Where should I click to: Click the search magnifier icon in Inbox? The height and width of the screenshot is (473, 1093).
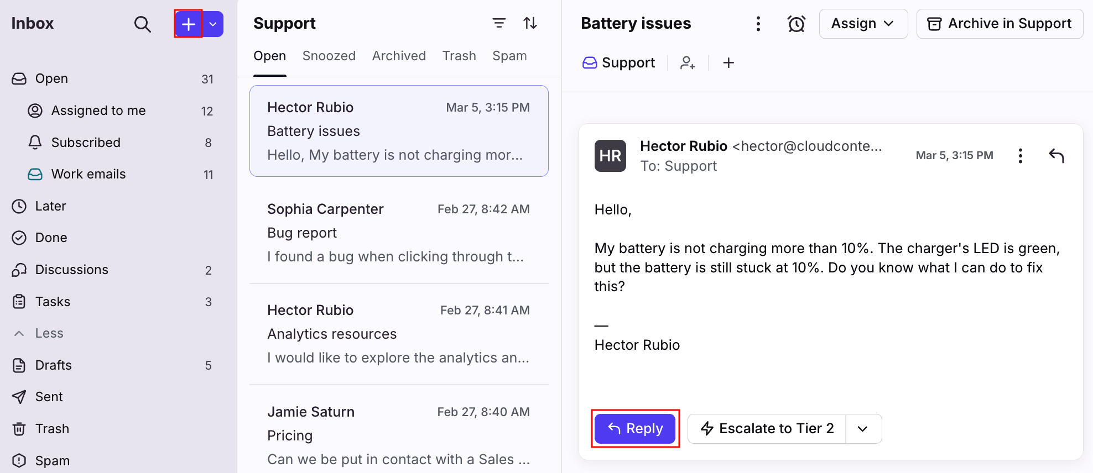(x=142, y=24)
